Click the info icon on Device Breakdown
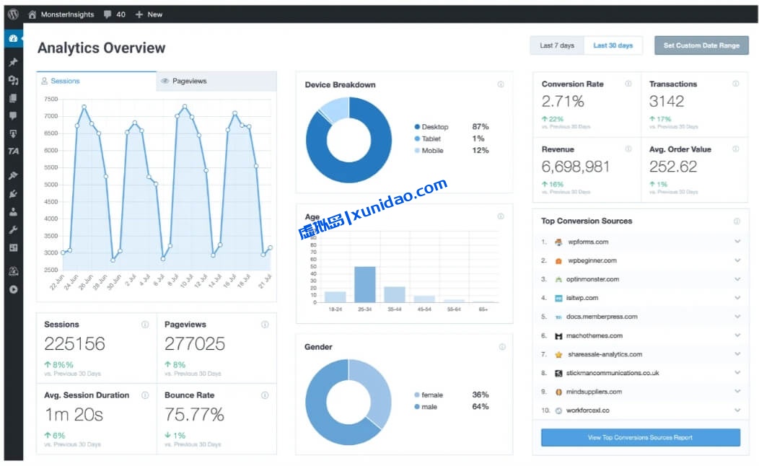Screen dimensions: 759x466 pyautogui.click(x=501, y=84)
